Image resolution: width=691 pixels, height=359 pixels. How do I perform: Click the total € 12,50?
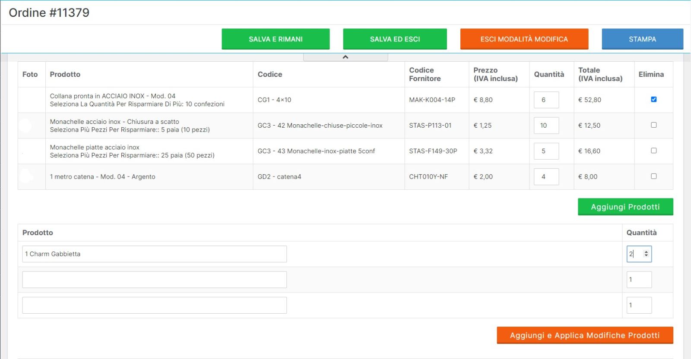pos(589,126)
